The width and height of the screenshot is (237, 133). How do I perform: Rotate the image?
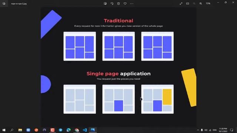coord(112,3)
